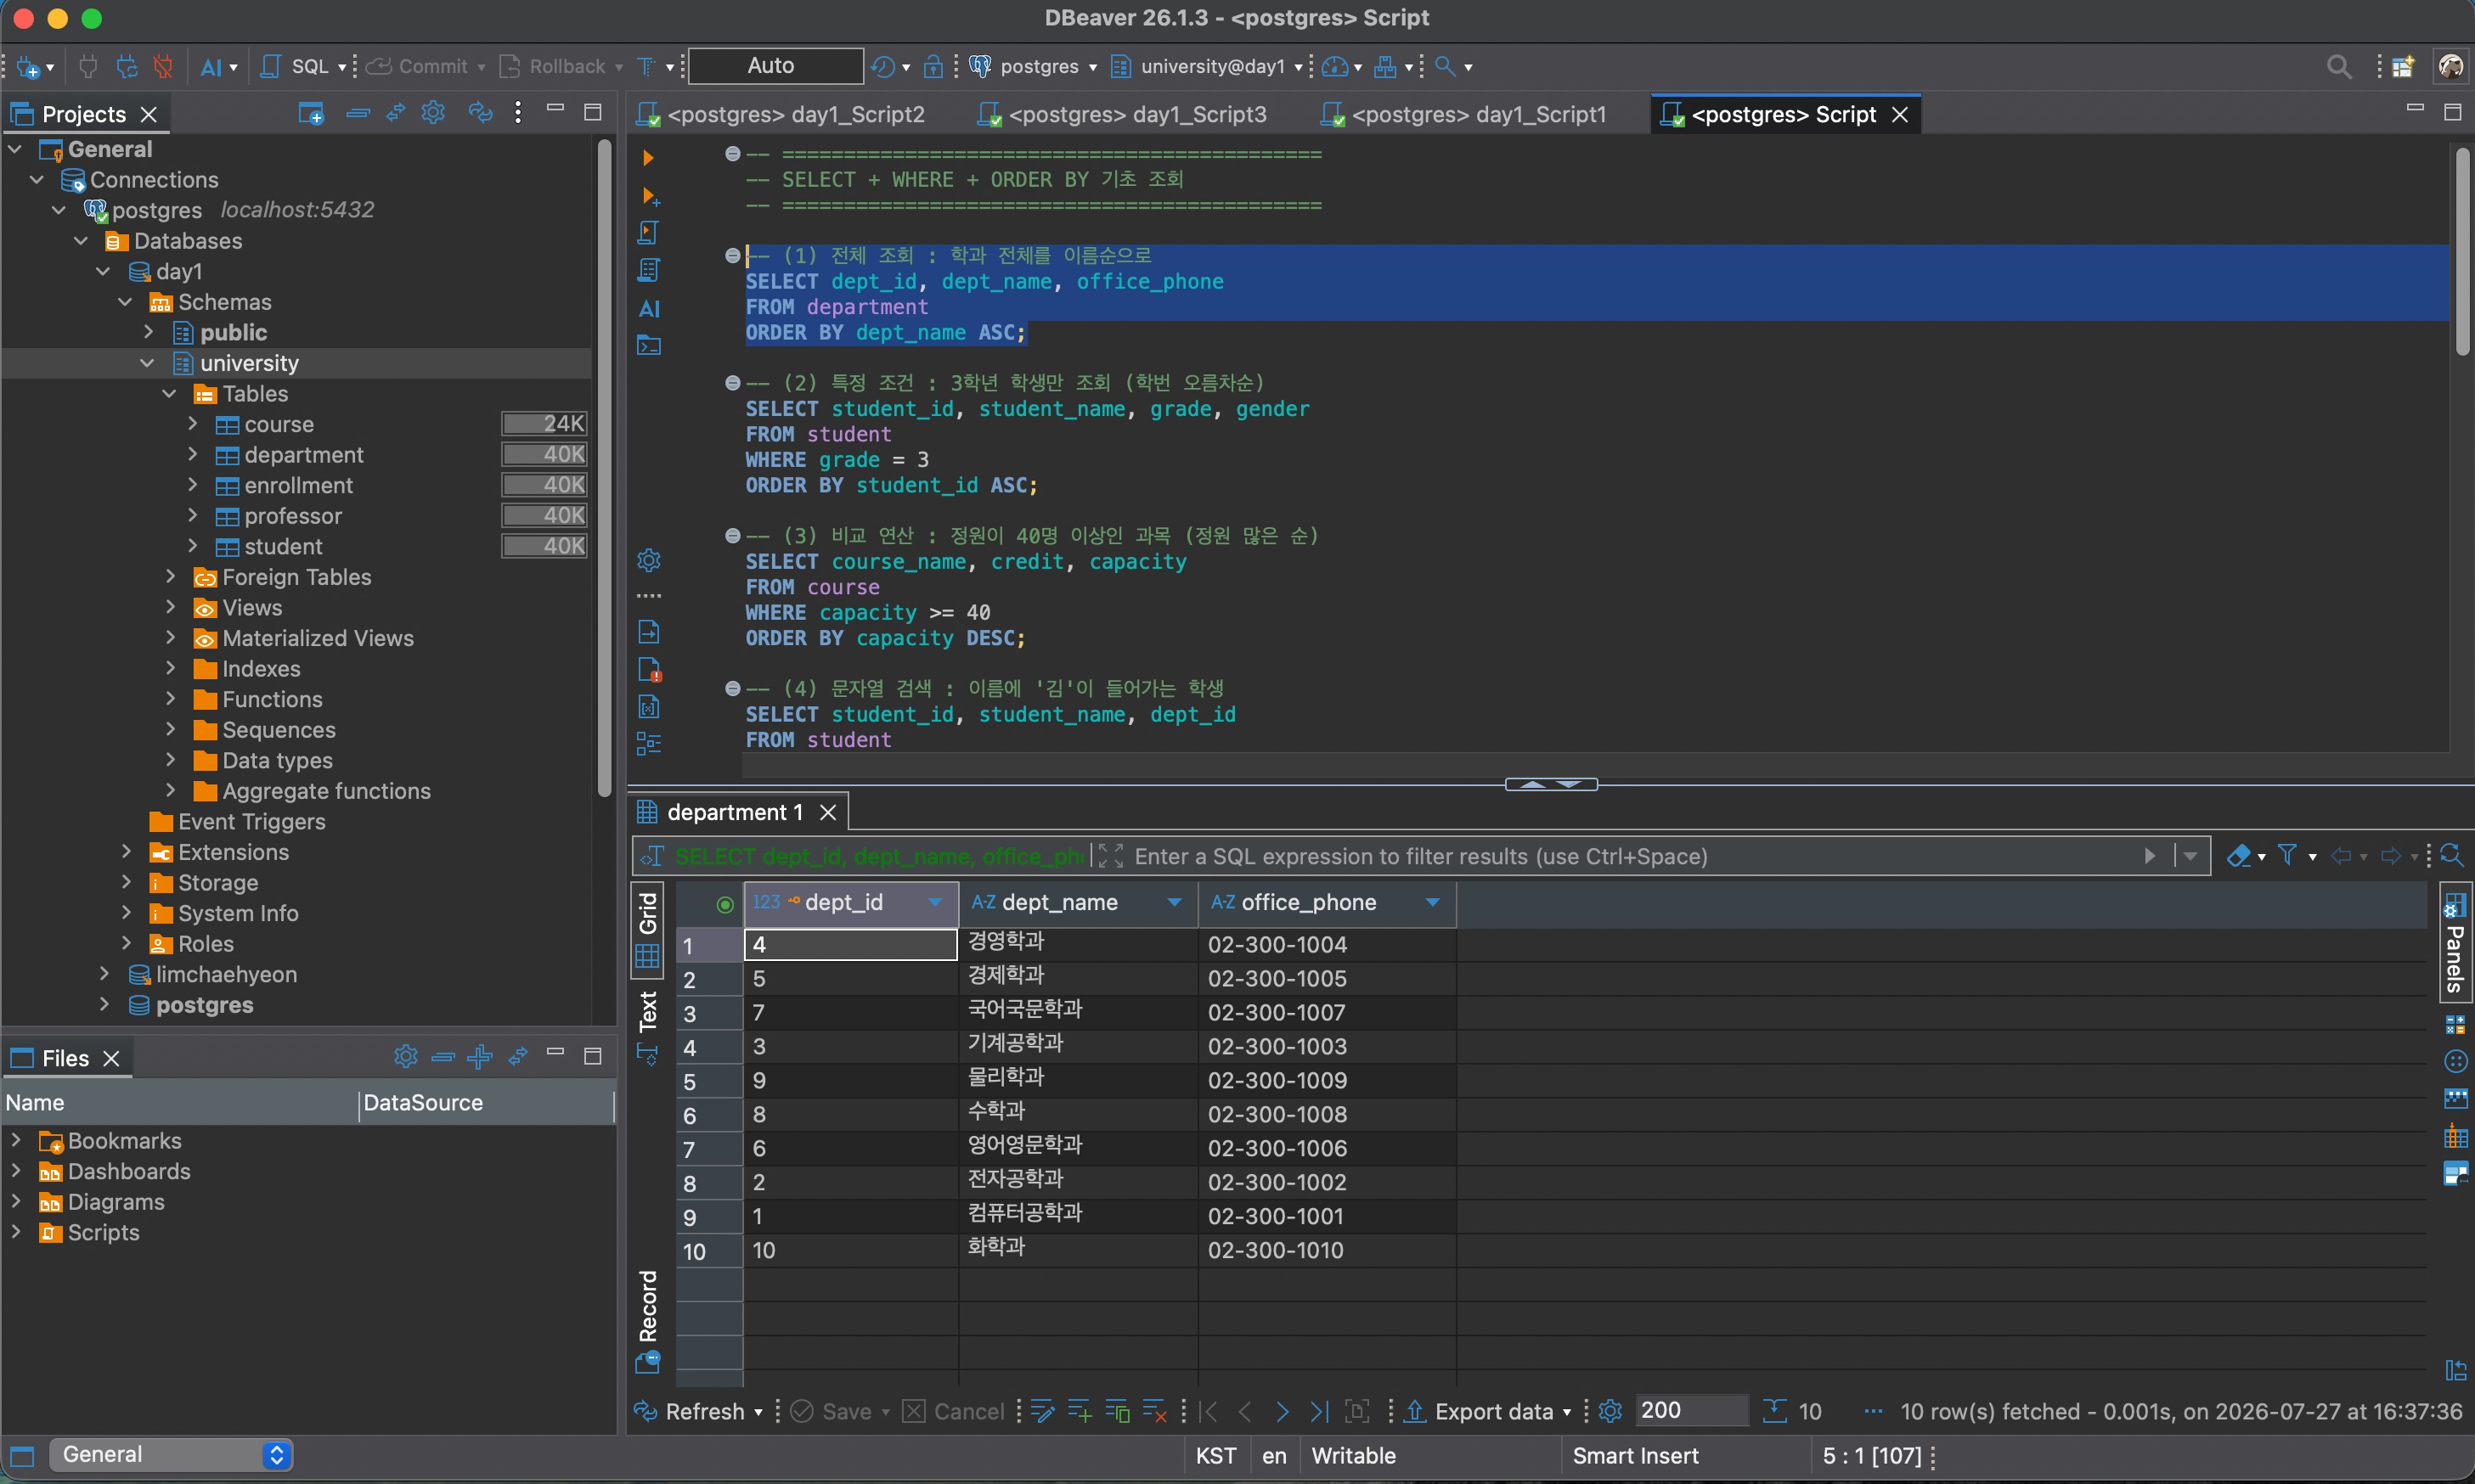Open active schema university@day1 dropdown
Image resolution: width=2475 pixels, height=1484 pixels.
pyautogui.click(x=1208, y=66)
